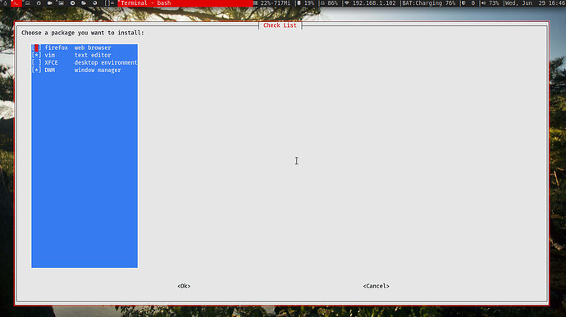Uncheck the vim text editor checkbox
Screen dimensions: 566x317
tap(36, 55)
